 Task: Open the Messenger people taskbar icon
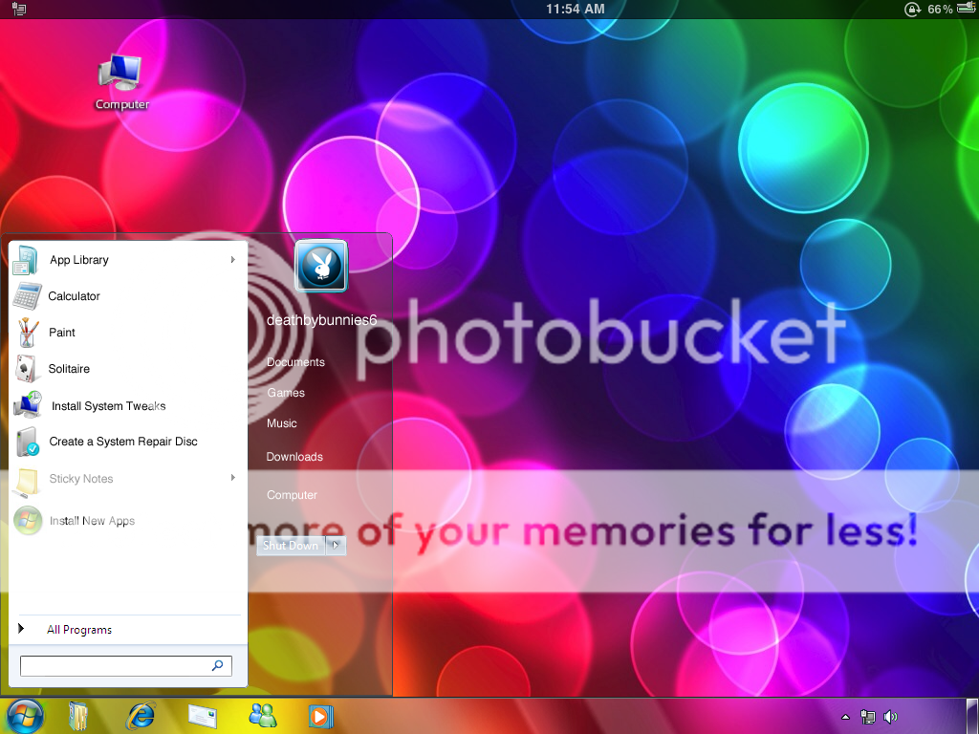click(262, 715)
